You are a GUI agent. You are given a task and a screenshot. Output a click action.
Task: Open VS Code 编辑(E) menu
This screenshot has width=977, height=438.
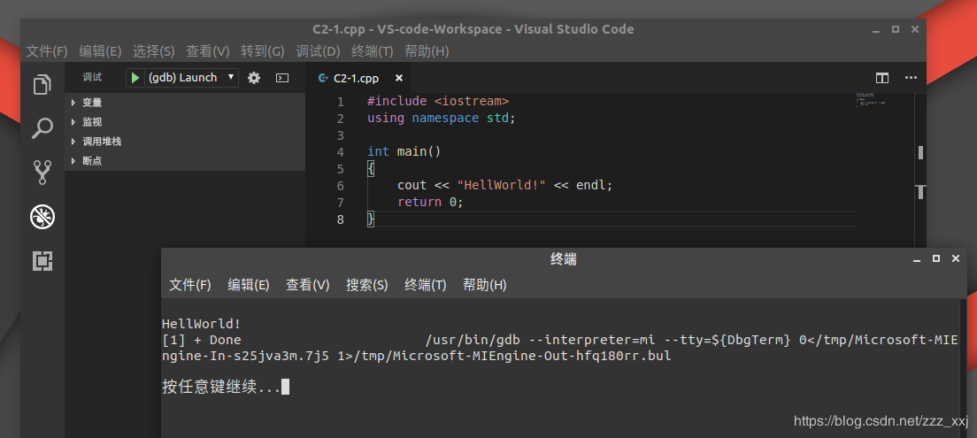[x=100, y=51]
